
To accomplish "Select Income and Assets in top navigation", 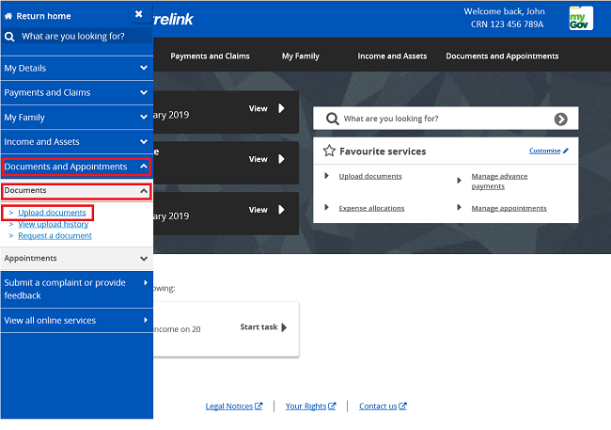I will coord(392,56).
